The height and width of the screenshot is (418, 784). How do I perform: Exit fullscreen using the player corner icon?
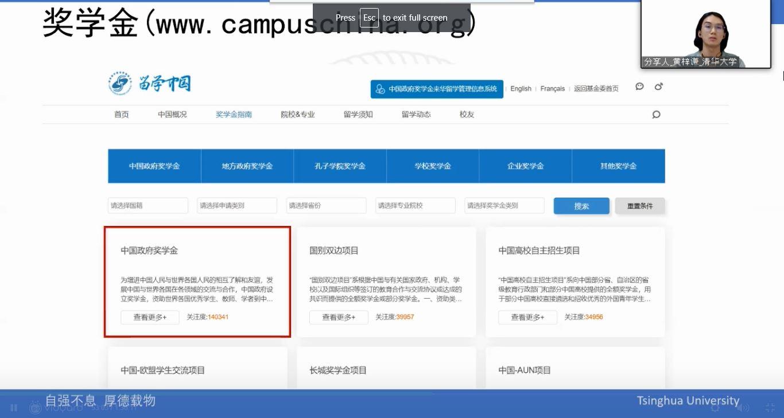click(771, 408)
